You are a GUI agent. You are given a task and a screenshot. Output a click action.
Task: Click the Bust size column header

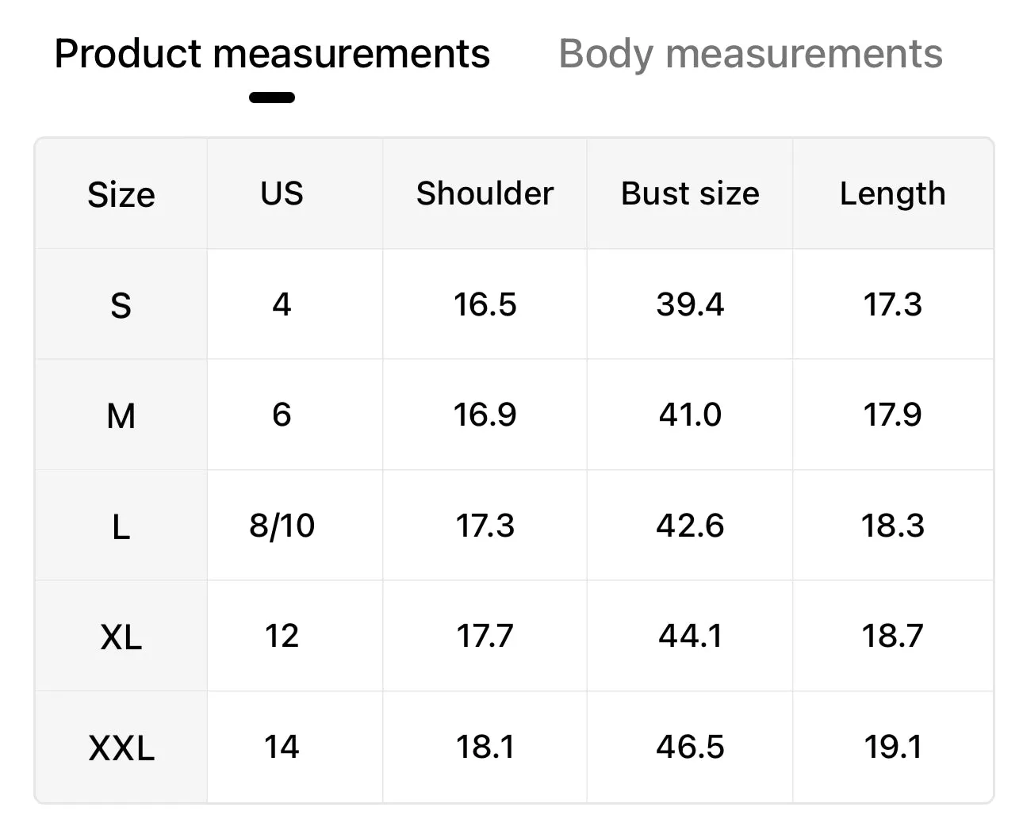point(690,194)
